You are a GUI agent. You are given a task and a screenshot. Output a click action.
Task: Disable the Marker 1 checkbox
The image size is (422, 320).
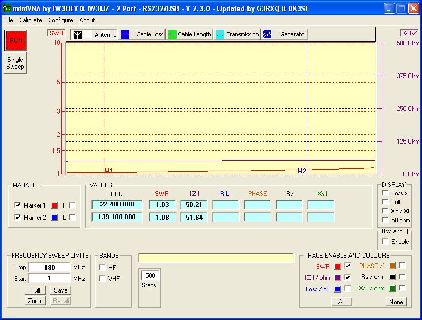click(x=17, y=205)
